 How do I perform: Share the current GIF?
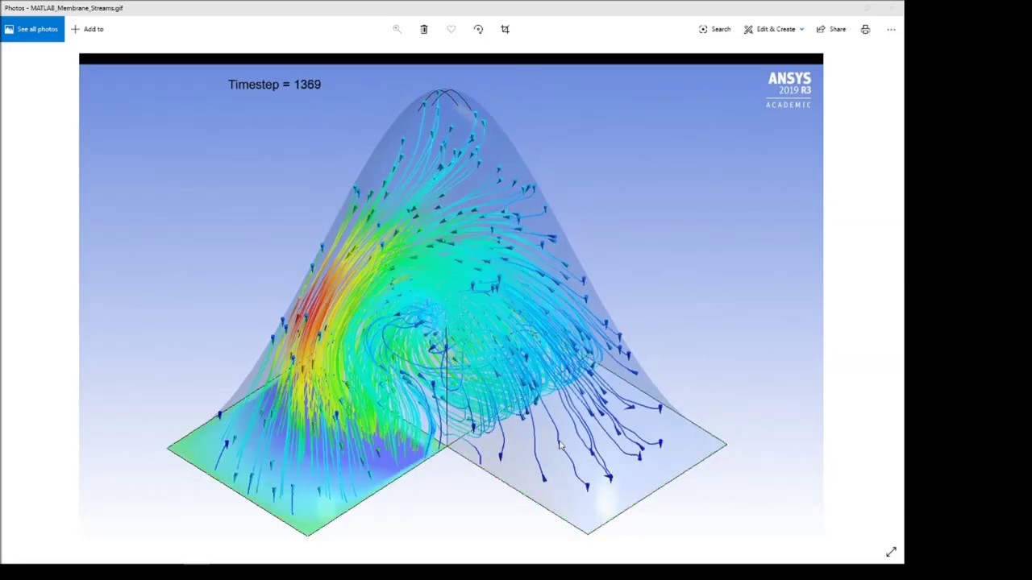pos(831,29)
